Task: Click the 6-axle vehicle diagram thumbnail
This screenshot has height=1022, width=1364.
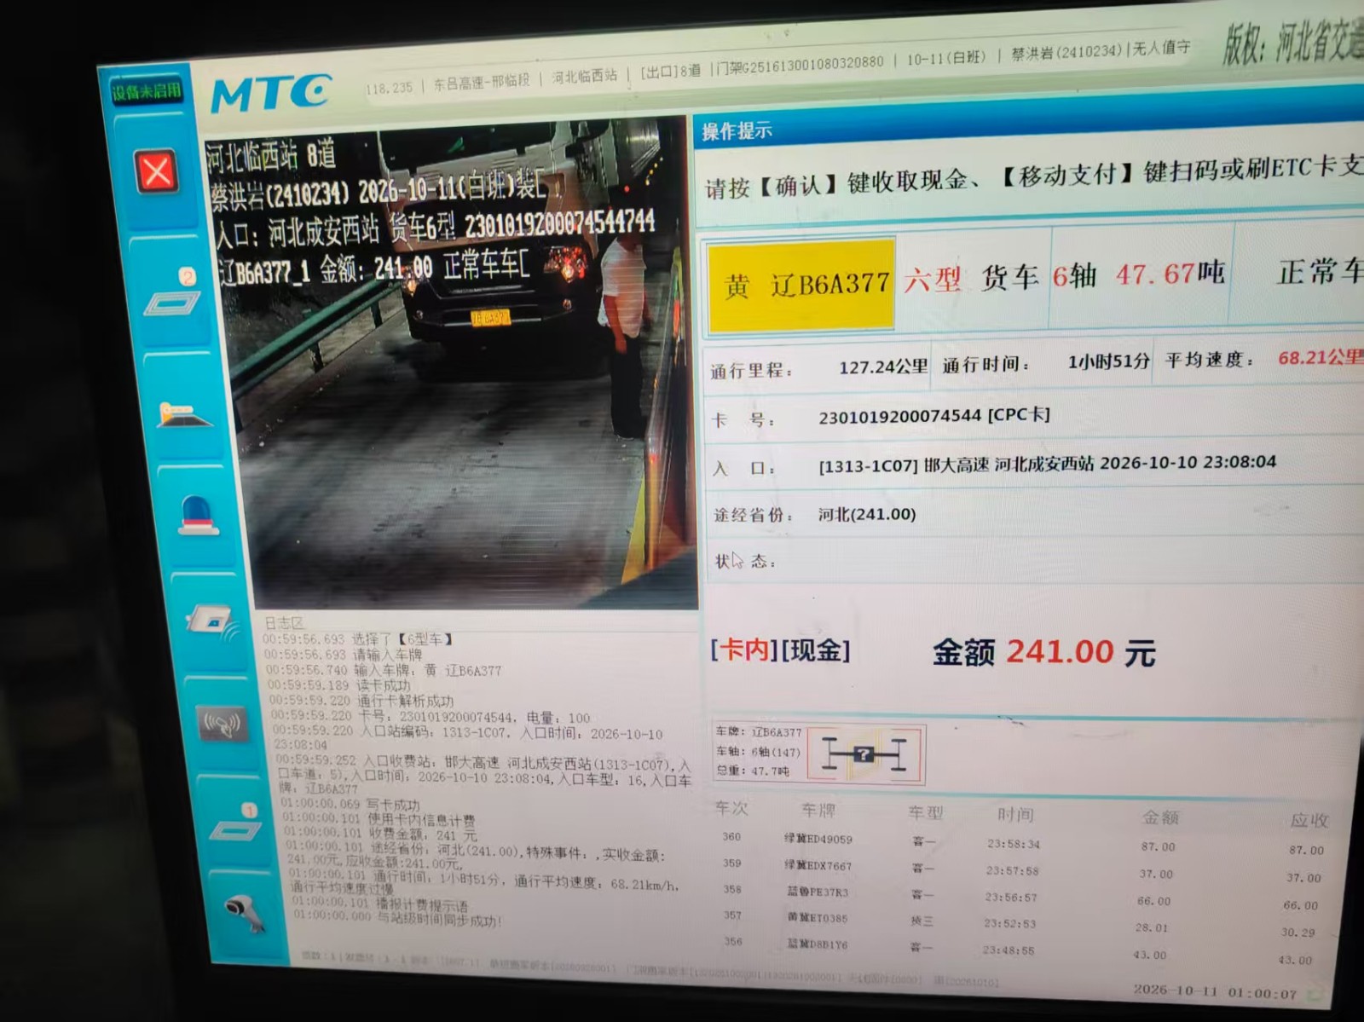Action: (865, 754)
